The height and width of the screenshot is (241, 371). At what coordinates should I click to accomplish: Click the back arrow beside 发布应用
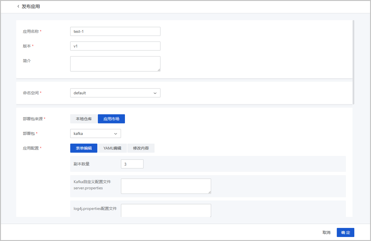tap(18, 6)
